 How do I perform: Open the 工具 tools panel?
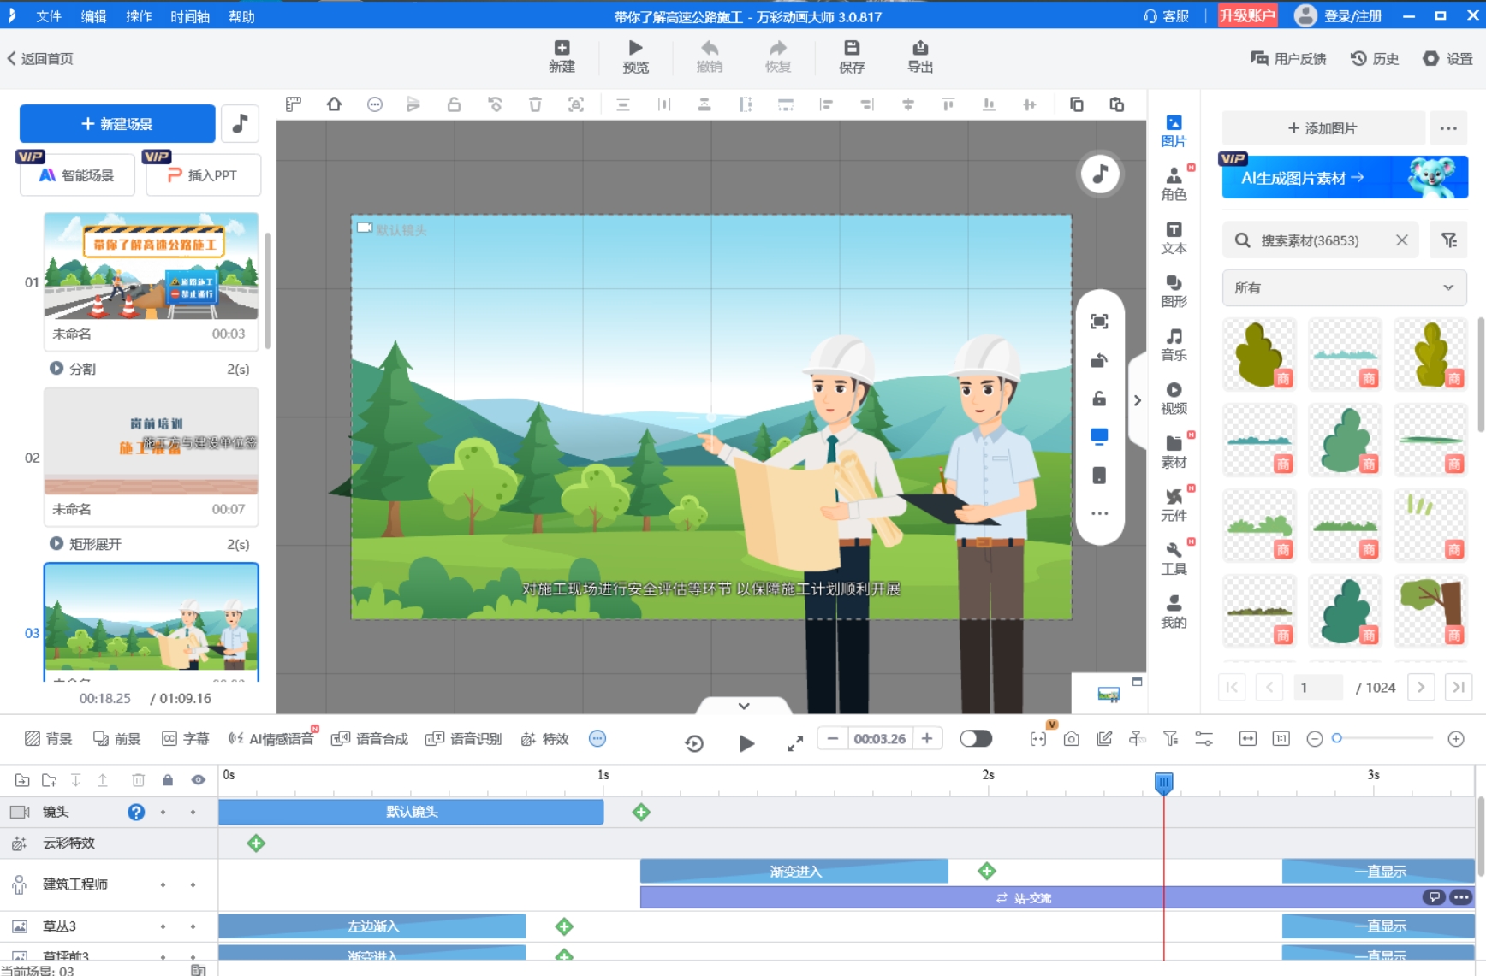point(1174,559)
